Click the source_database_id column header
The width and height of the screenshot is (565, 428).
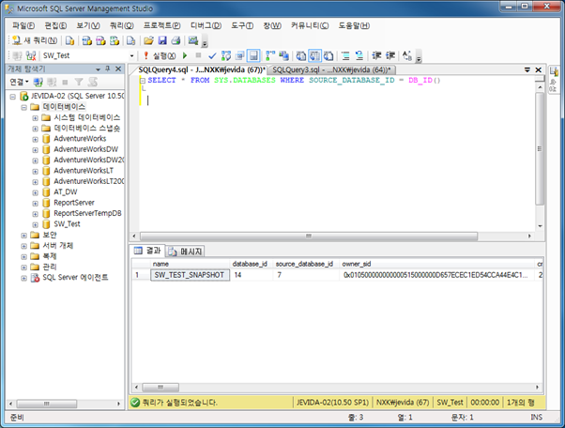304,264
